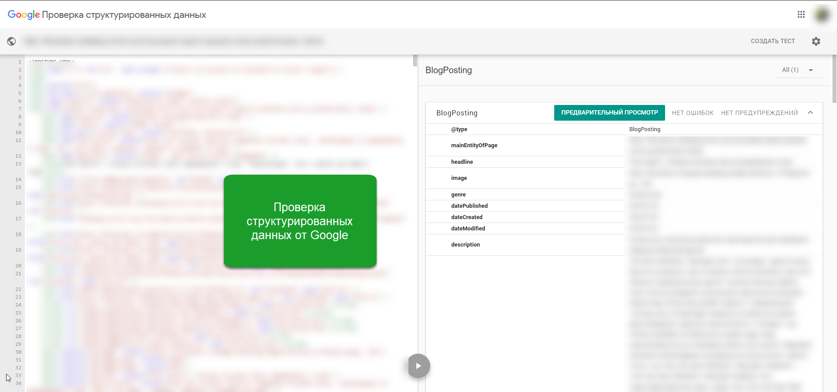Image resolution: width=837 pixels, height=392 pixels.
Task: Open settings via the gear icon
Action: pos(816,41)
